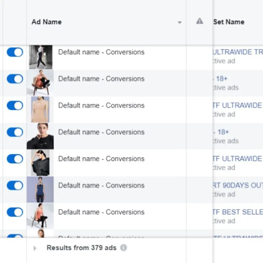Select Default name - Conversions beside black sweatshirt thumbnail

point(101,132)
